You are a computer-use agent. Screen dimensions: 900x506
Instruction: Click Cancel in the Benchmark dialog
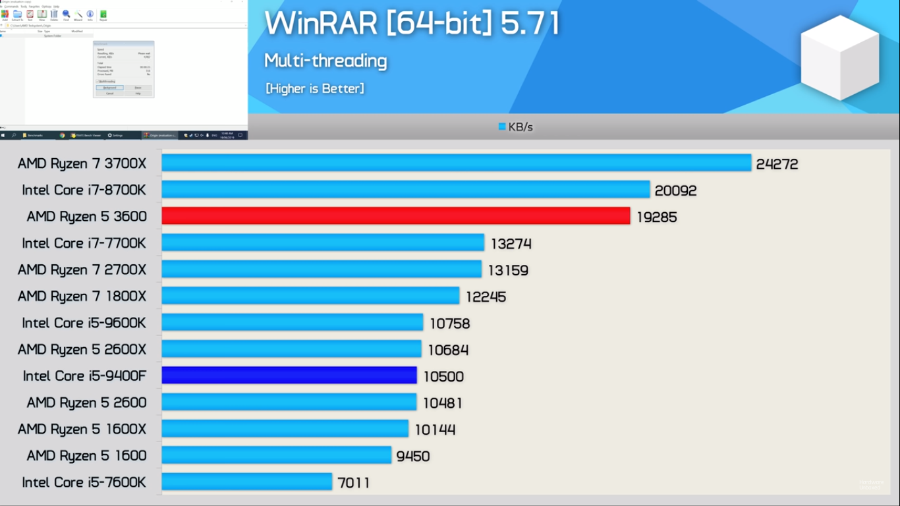[109, 94]
